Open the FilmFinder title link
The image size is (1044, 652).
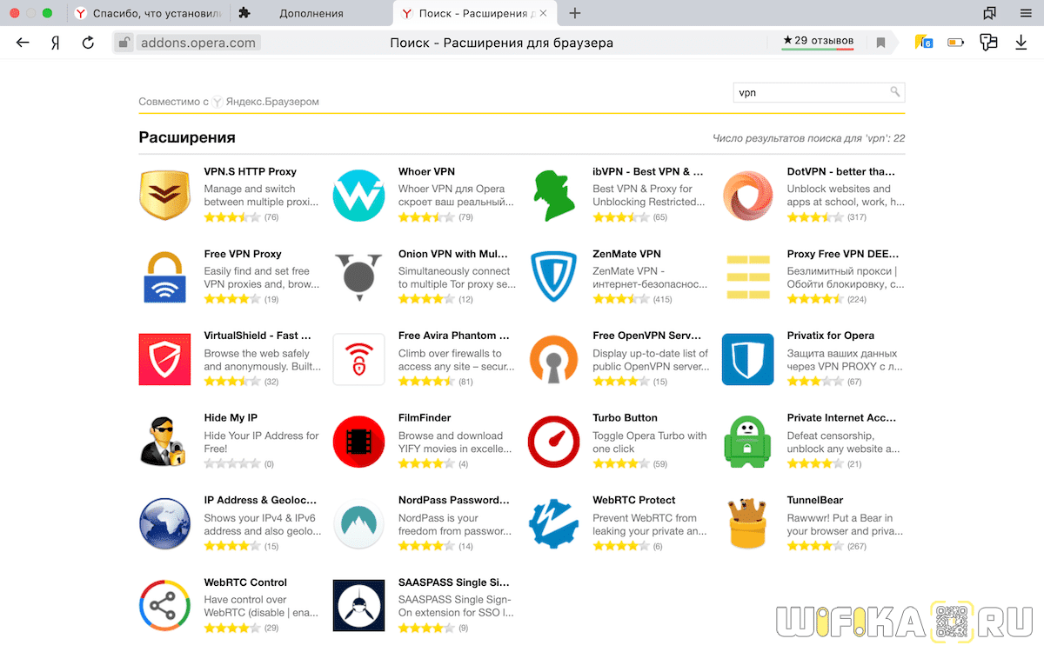425,418
